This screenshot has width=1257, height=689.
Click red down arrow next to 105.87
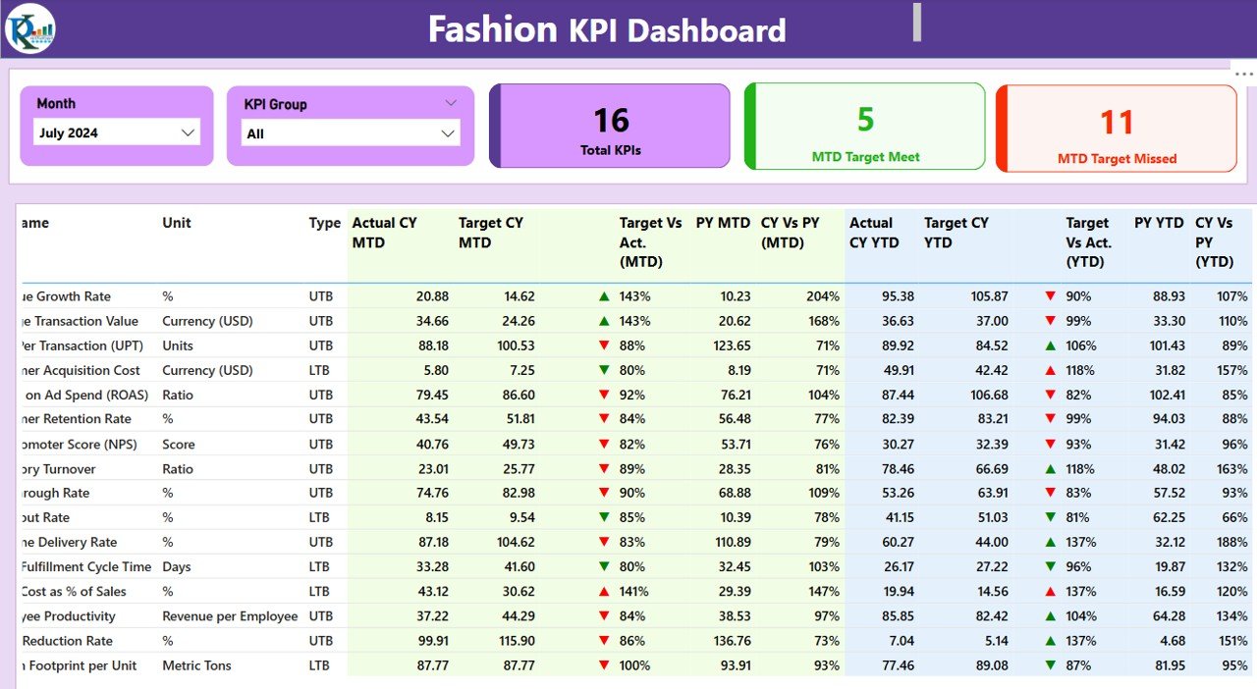tap(1051, 296)
